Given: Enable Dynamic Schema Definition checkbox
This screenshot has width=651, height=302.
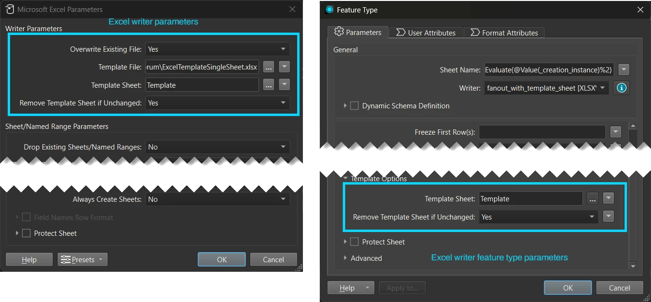Looking at the screenshot, I should (x=354, y=105).
